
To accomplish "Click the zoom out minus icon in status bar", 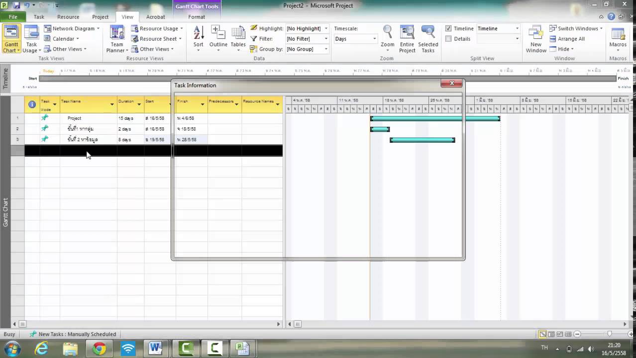I will click(577, 334).
